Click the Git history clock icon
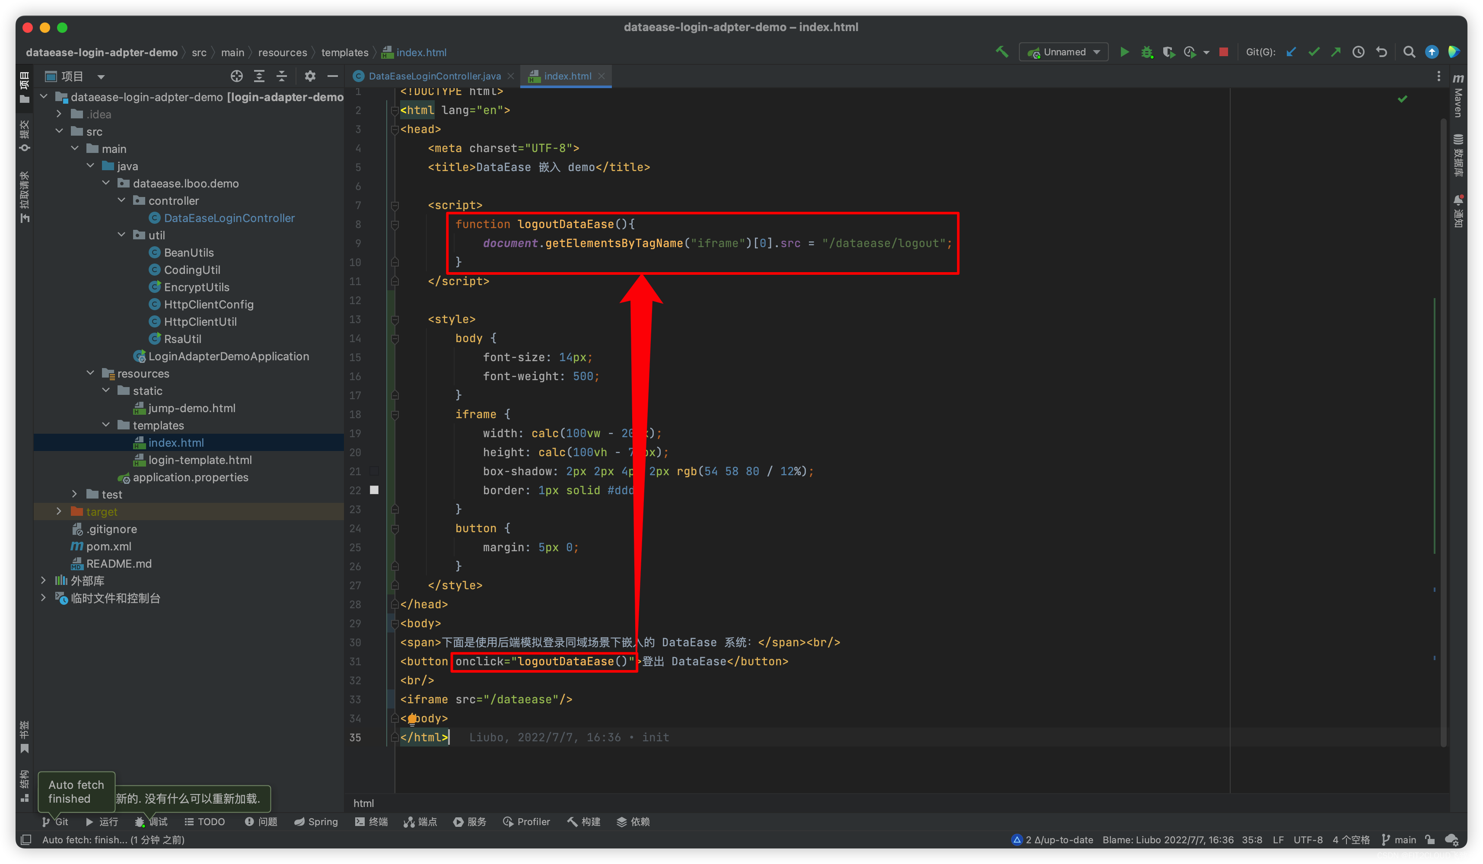This screenshot has width=1483, height=864. tap(1358, 52)
